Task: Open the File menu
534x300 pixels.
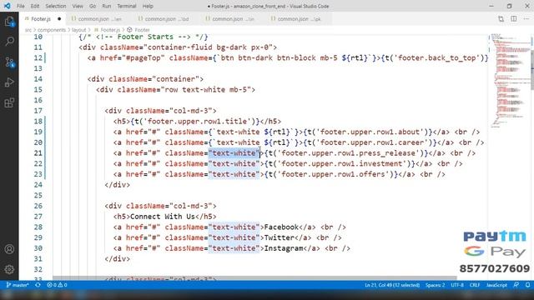Action: pyautogui.click(x=21, y=6)
